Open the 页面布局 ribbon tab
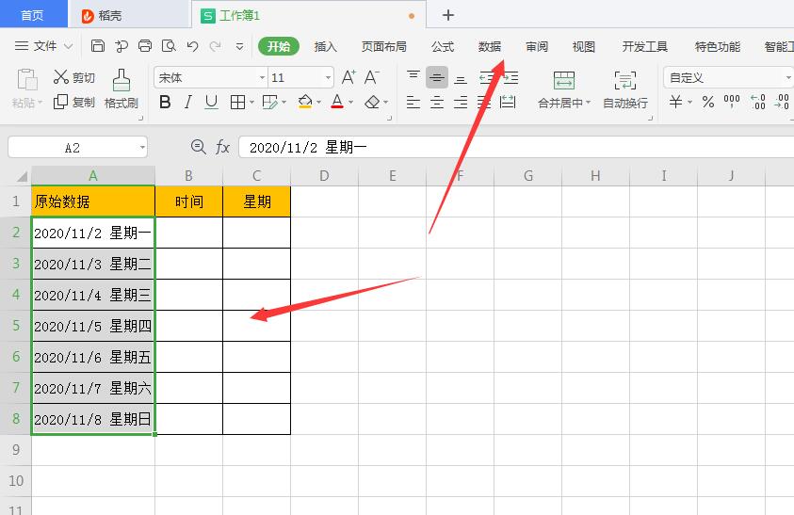This screenshot has width=794, height=515. (x=384, y=46)
